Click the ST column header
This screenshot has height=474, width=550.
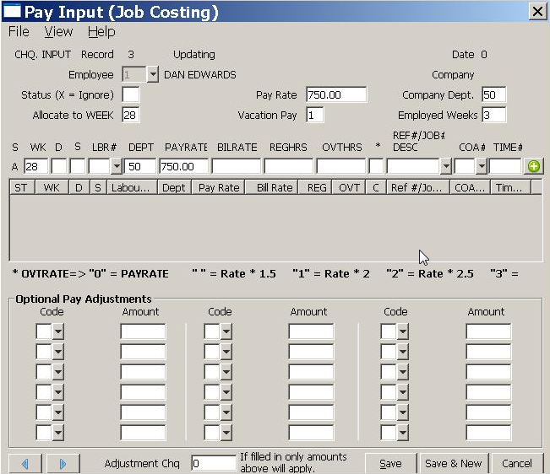click(22, 187)
